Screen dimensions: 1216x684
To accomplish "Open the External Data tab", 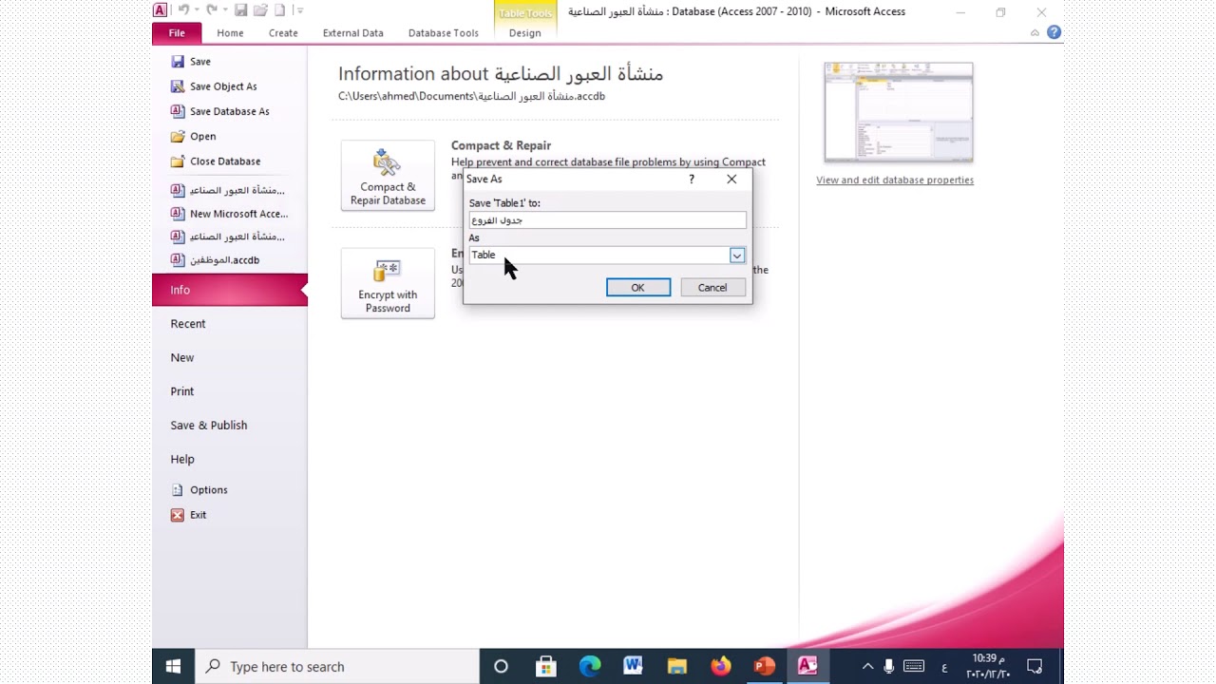I will point(352,33).
